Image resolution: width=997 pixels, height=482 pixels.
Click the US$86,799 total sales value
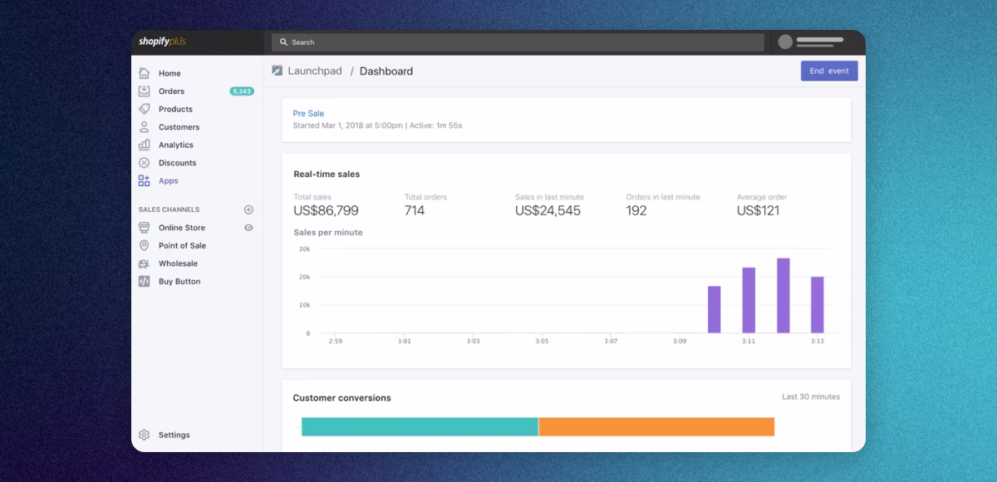[327, 210]
